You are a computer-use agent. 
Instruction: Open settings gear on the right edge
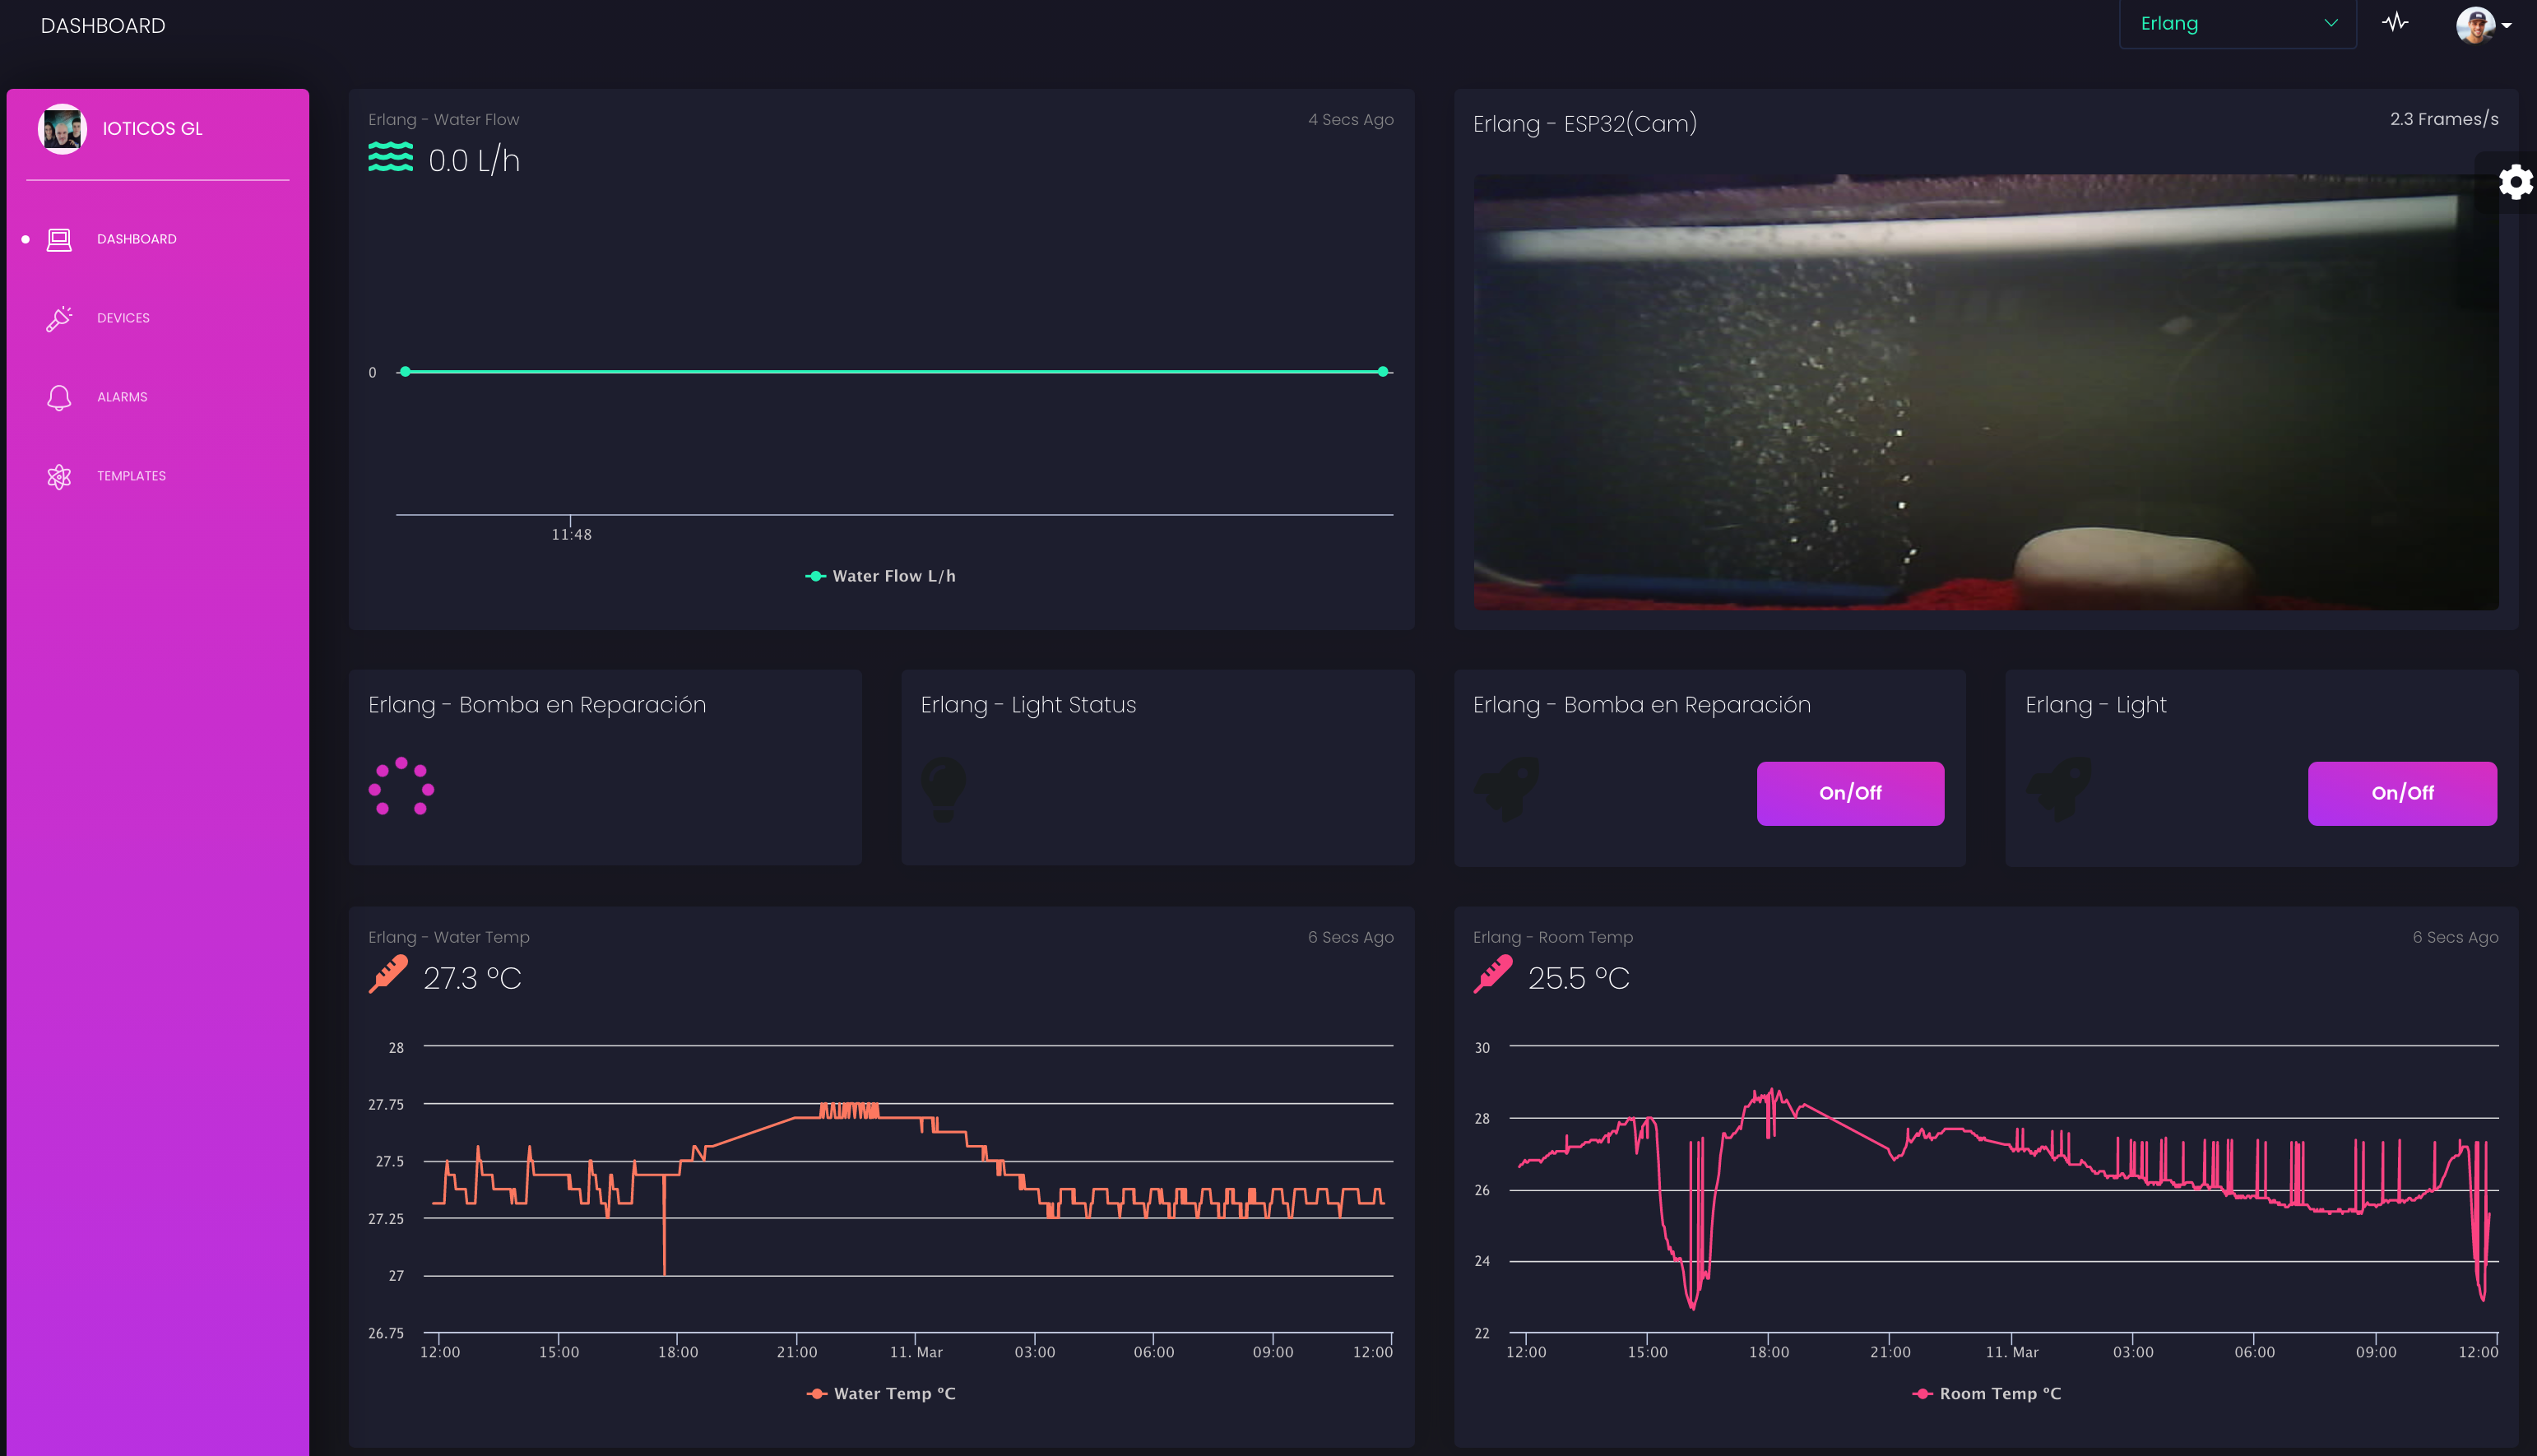point(2514,182)
